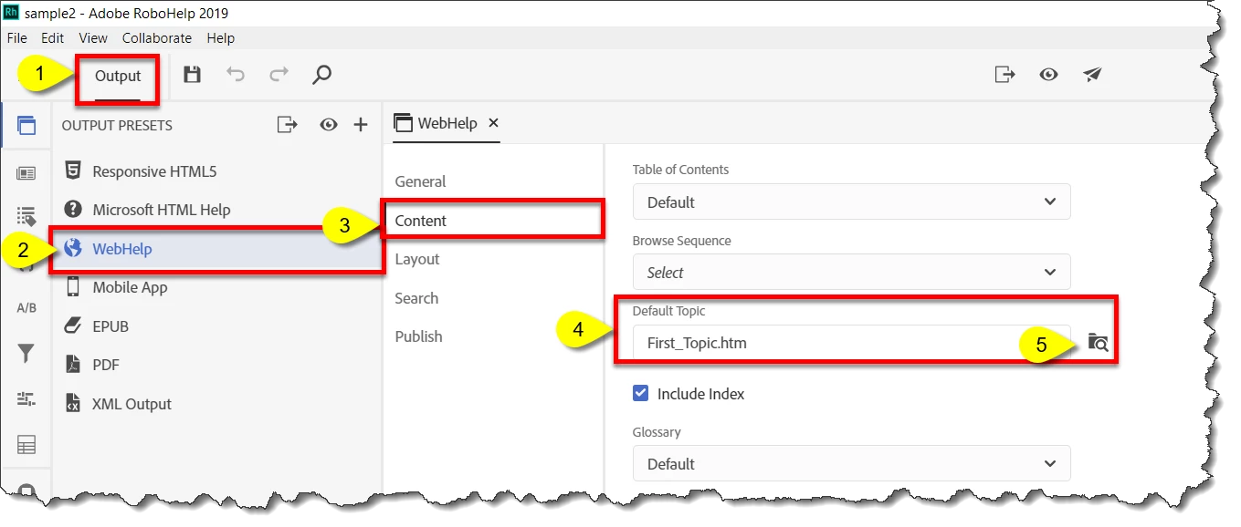Open the Master Pages sidebar icon
Screen dimensions: 1241x527
coord(26,173)
